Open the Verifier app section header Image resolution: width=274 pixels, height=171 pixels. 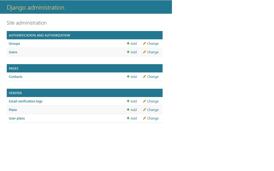(x=15, y=93)
